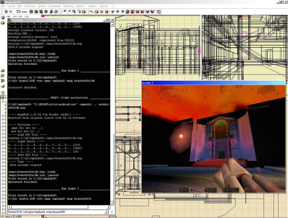Open the Edit menu
Viewport: 288px width, 218px height.
click(x=19, y=6)
